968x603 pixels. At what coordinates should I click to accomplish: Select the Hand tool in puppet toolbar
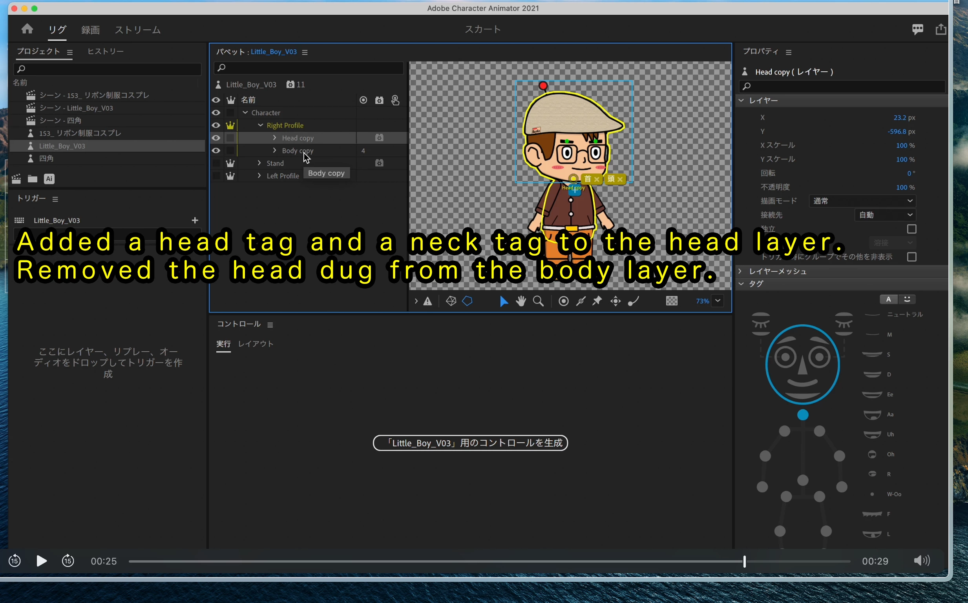[521, 301]
